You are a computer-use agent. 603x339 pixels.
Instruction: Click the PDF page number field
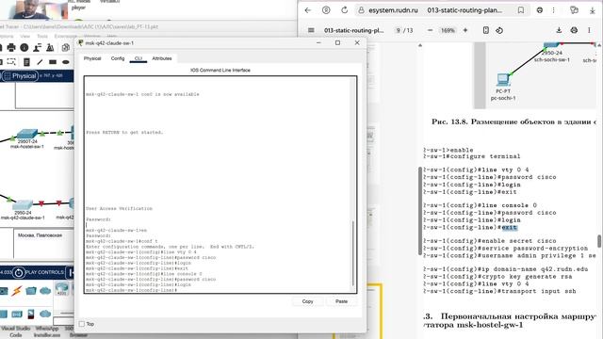[399, 30]
